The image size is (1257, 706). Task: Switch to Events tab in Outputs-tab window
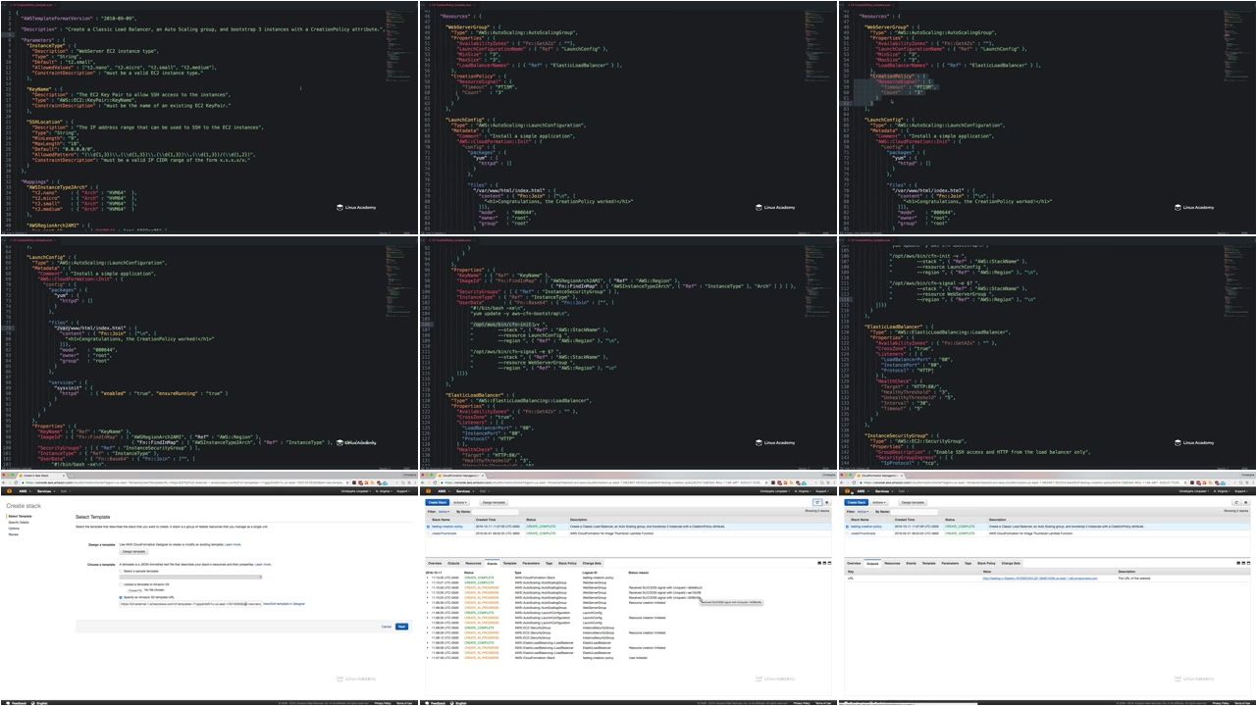pos(911,563)
